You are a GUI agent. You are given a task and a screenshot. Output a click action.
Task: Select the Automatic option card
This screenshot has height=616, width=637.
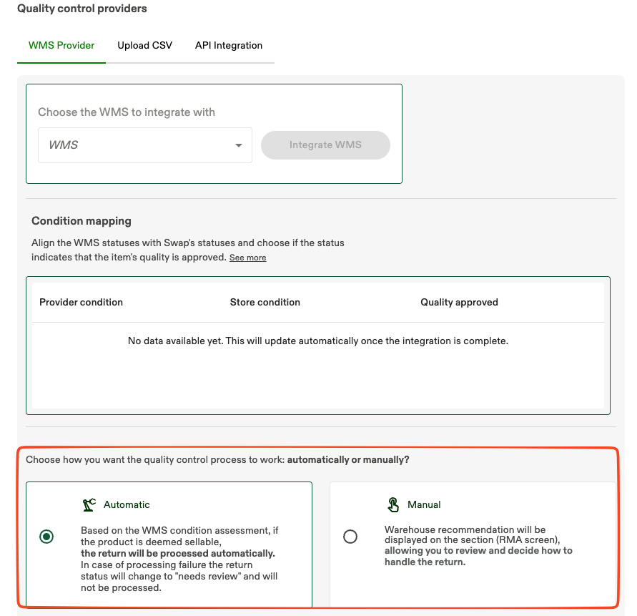[x=169, y=544]
